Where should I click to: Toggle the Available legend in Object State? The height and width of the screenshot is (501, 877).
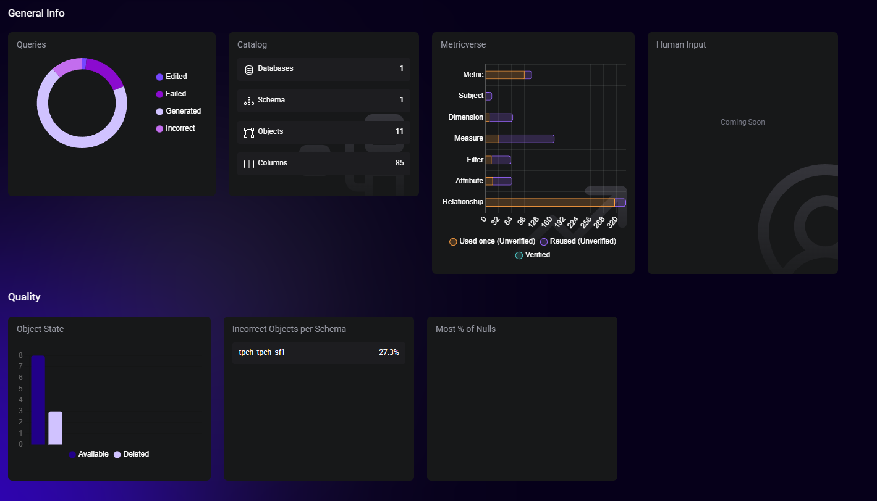(88, 454)
